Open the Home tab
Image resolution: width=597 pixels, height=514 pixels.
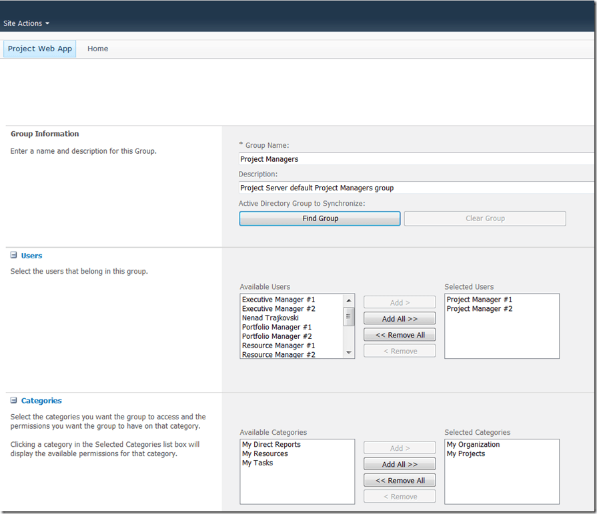coord(97,49)
